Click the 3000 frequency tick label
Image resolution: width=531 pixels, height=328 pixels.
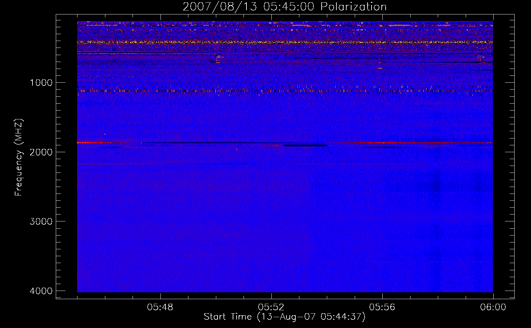(41, 221)
